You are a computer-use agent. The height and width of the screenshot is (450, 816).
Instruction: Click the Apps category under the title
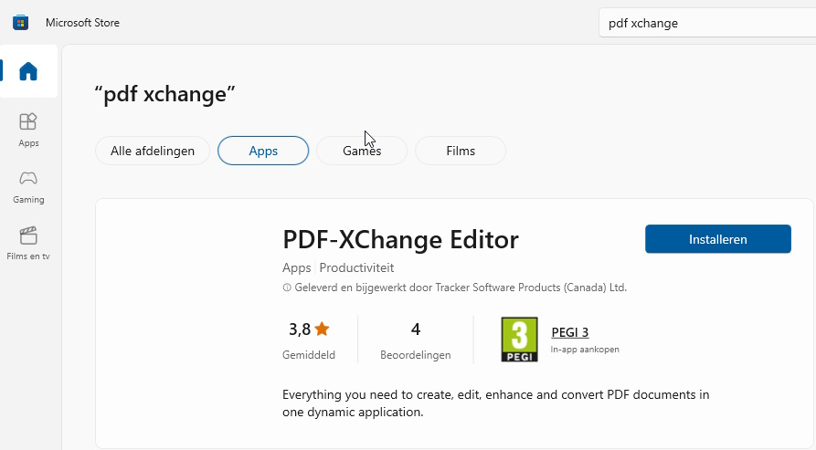pyautogui.click(x=297, y=268)
